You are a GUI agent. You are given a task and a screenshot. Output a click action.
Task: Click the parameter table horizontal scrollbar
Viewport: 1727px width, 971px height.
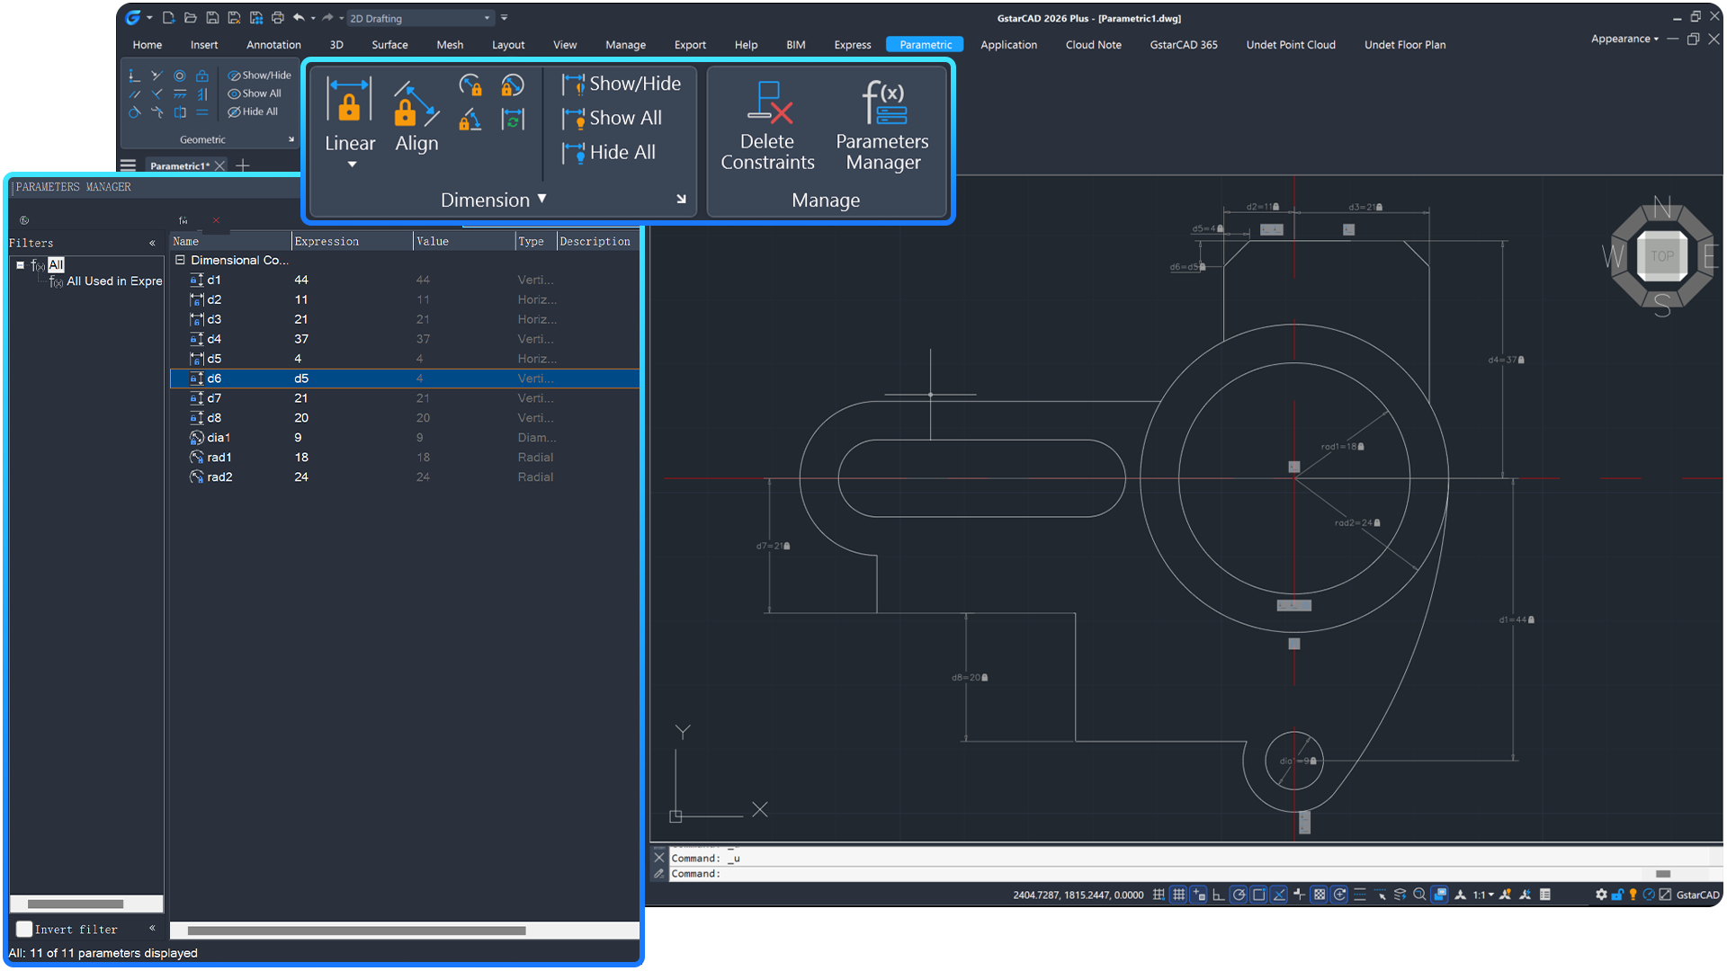pos(356,931)
